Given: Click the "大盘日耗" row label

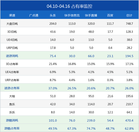Looking at the screenshot, I should click(12, 24).
